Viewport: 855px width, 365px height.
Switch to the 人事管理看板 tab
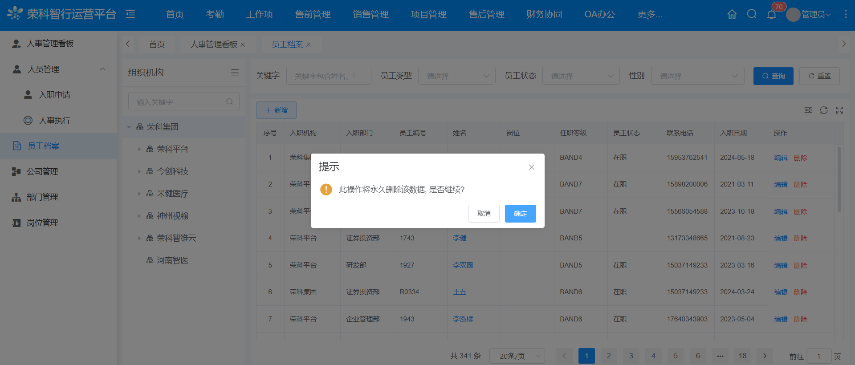(214, 45)
